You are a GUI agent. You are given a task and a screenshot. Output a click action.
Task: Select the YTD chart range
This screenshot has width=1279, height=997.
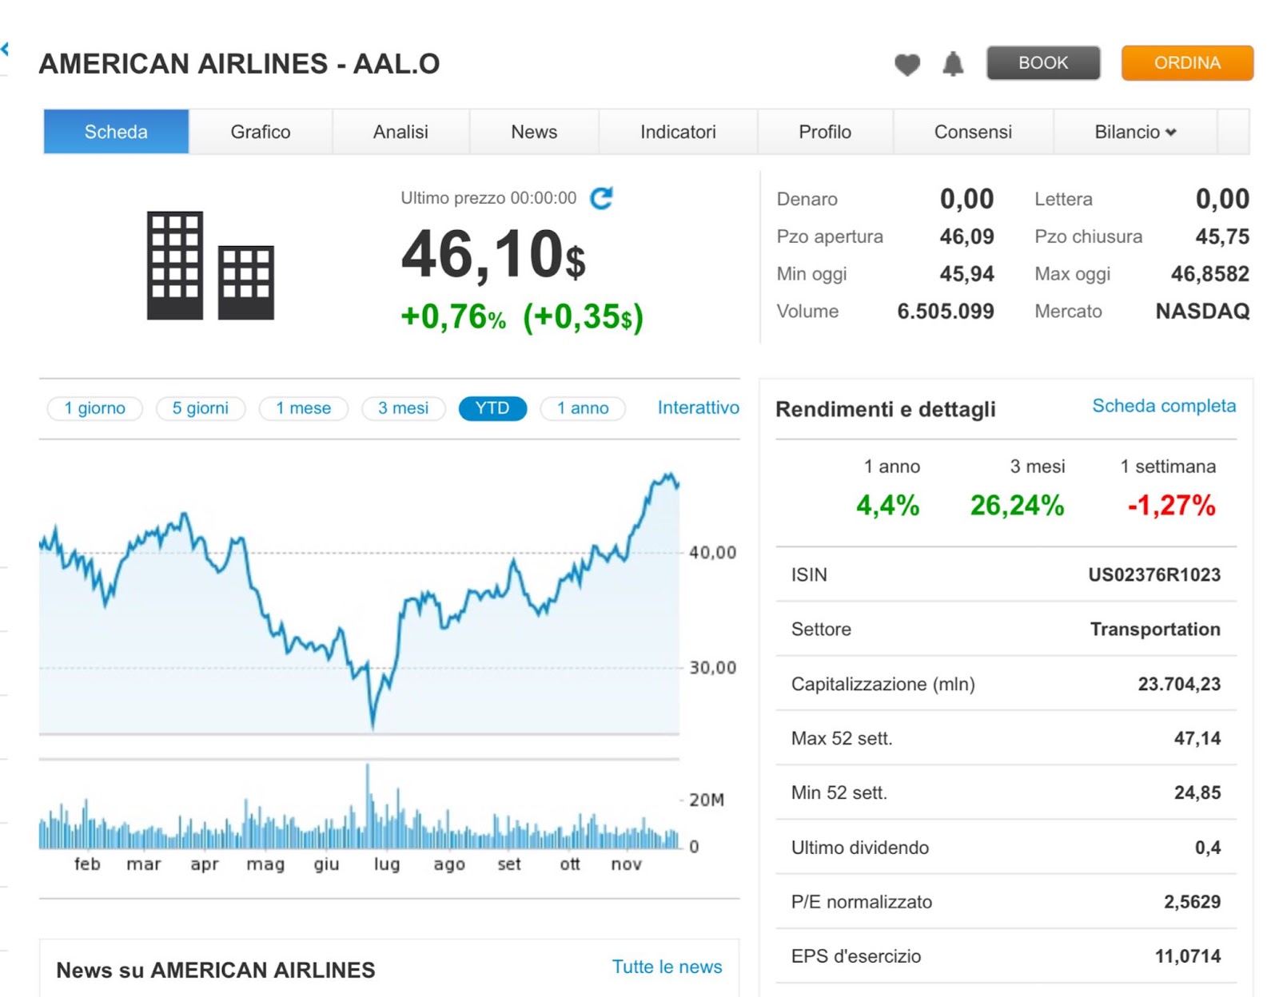click(492, 408)
